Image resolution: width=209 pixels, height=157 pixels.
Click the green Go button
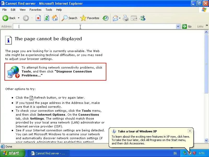187,26
